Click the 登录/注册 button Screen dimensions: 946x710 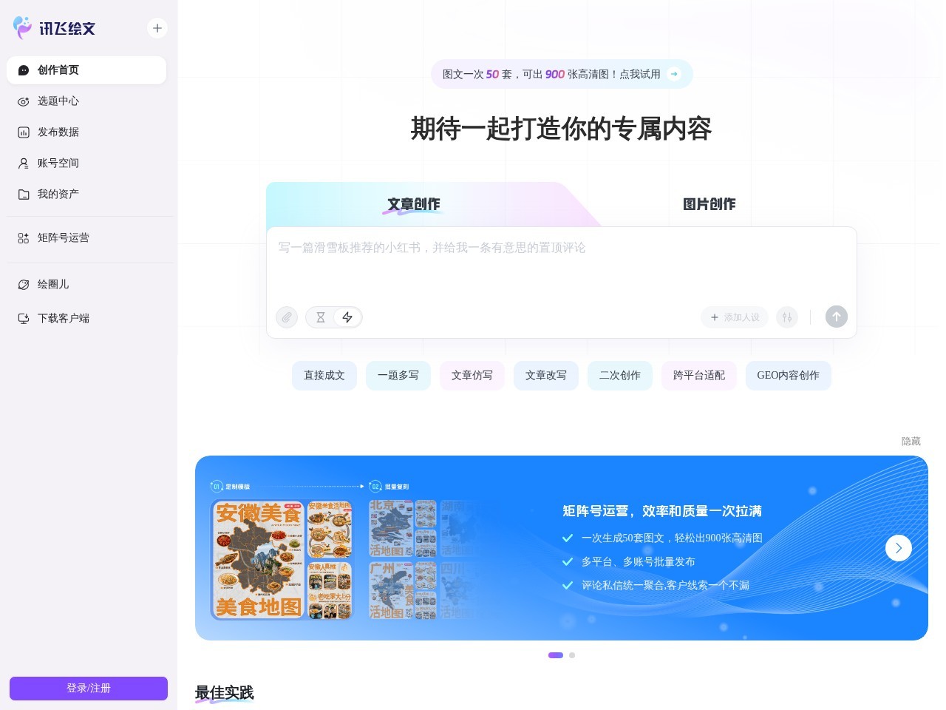point(89,688)
